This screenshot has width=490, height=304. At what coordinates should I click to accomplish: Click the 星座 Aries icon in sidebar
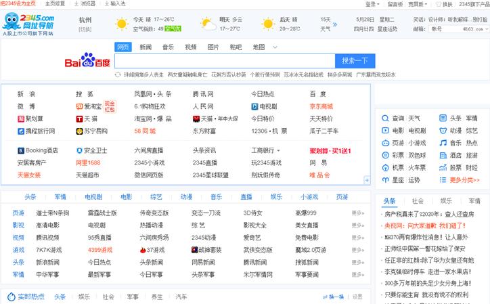[385, 180]
